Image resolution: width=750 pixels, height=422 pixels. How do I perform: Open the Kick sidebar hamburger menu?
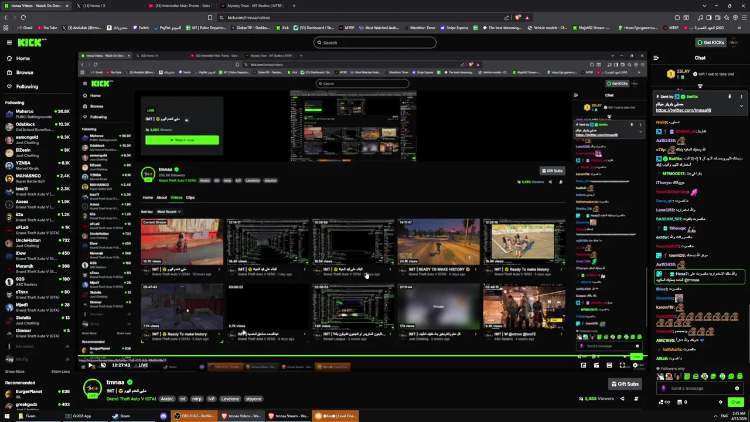(9, 42)
